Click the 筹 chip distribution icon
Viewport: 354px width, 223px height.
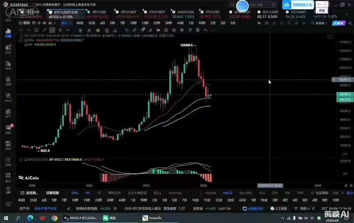(98, 30)
